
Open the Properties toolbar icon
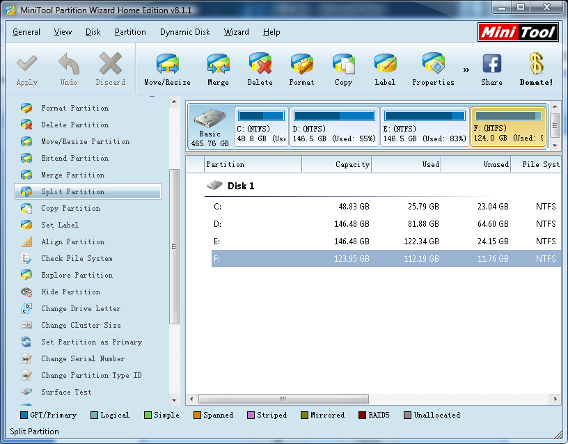click(433, 63)
